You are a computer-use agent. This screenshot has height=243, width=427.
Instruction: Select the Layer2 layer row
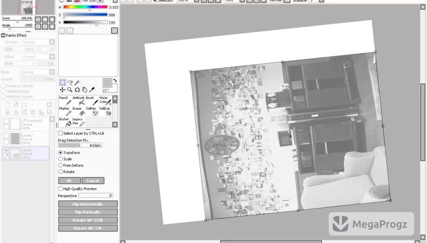pyautogui.click(x=26, y=139)
